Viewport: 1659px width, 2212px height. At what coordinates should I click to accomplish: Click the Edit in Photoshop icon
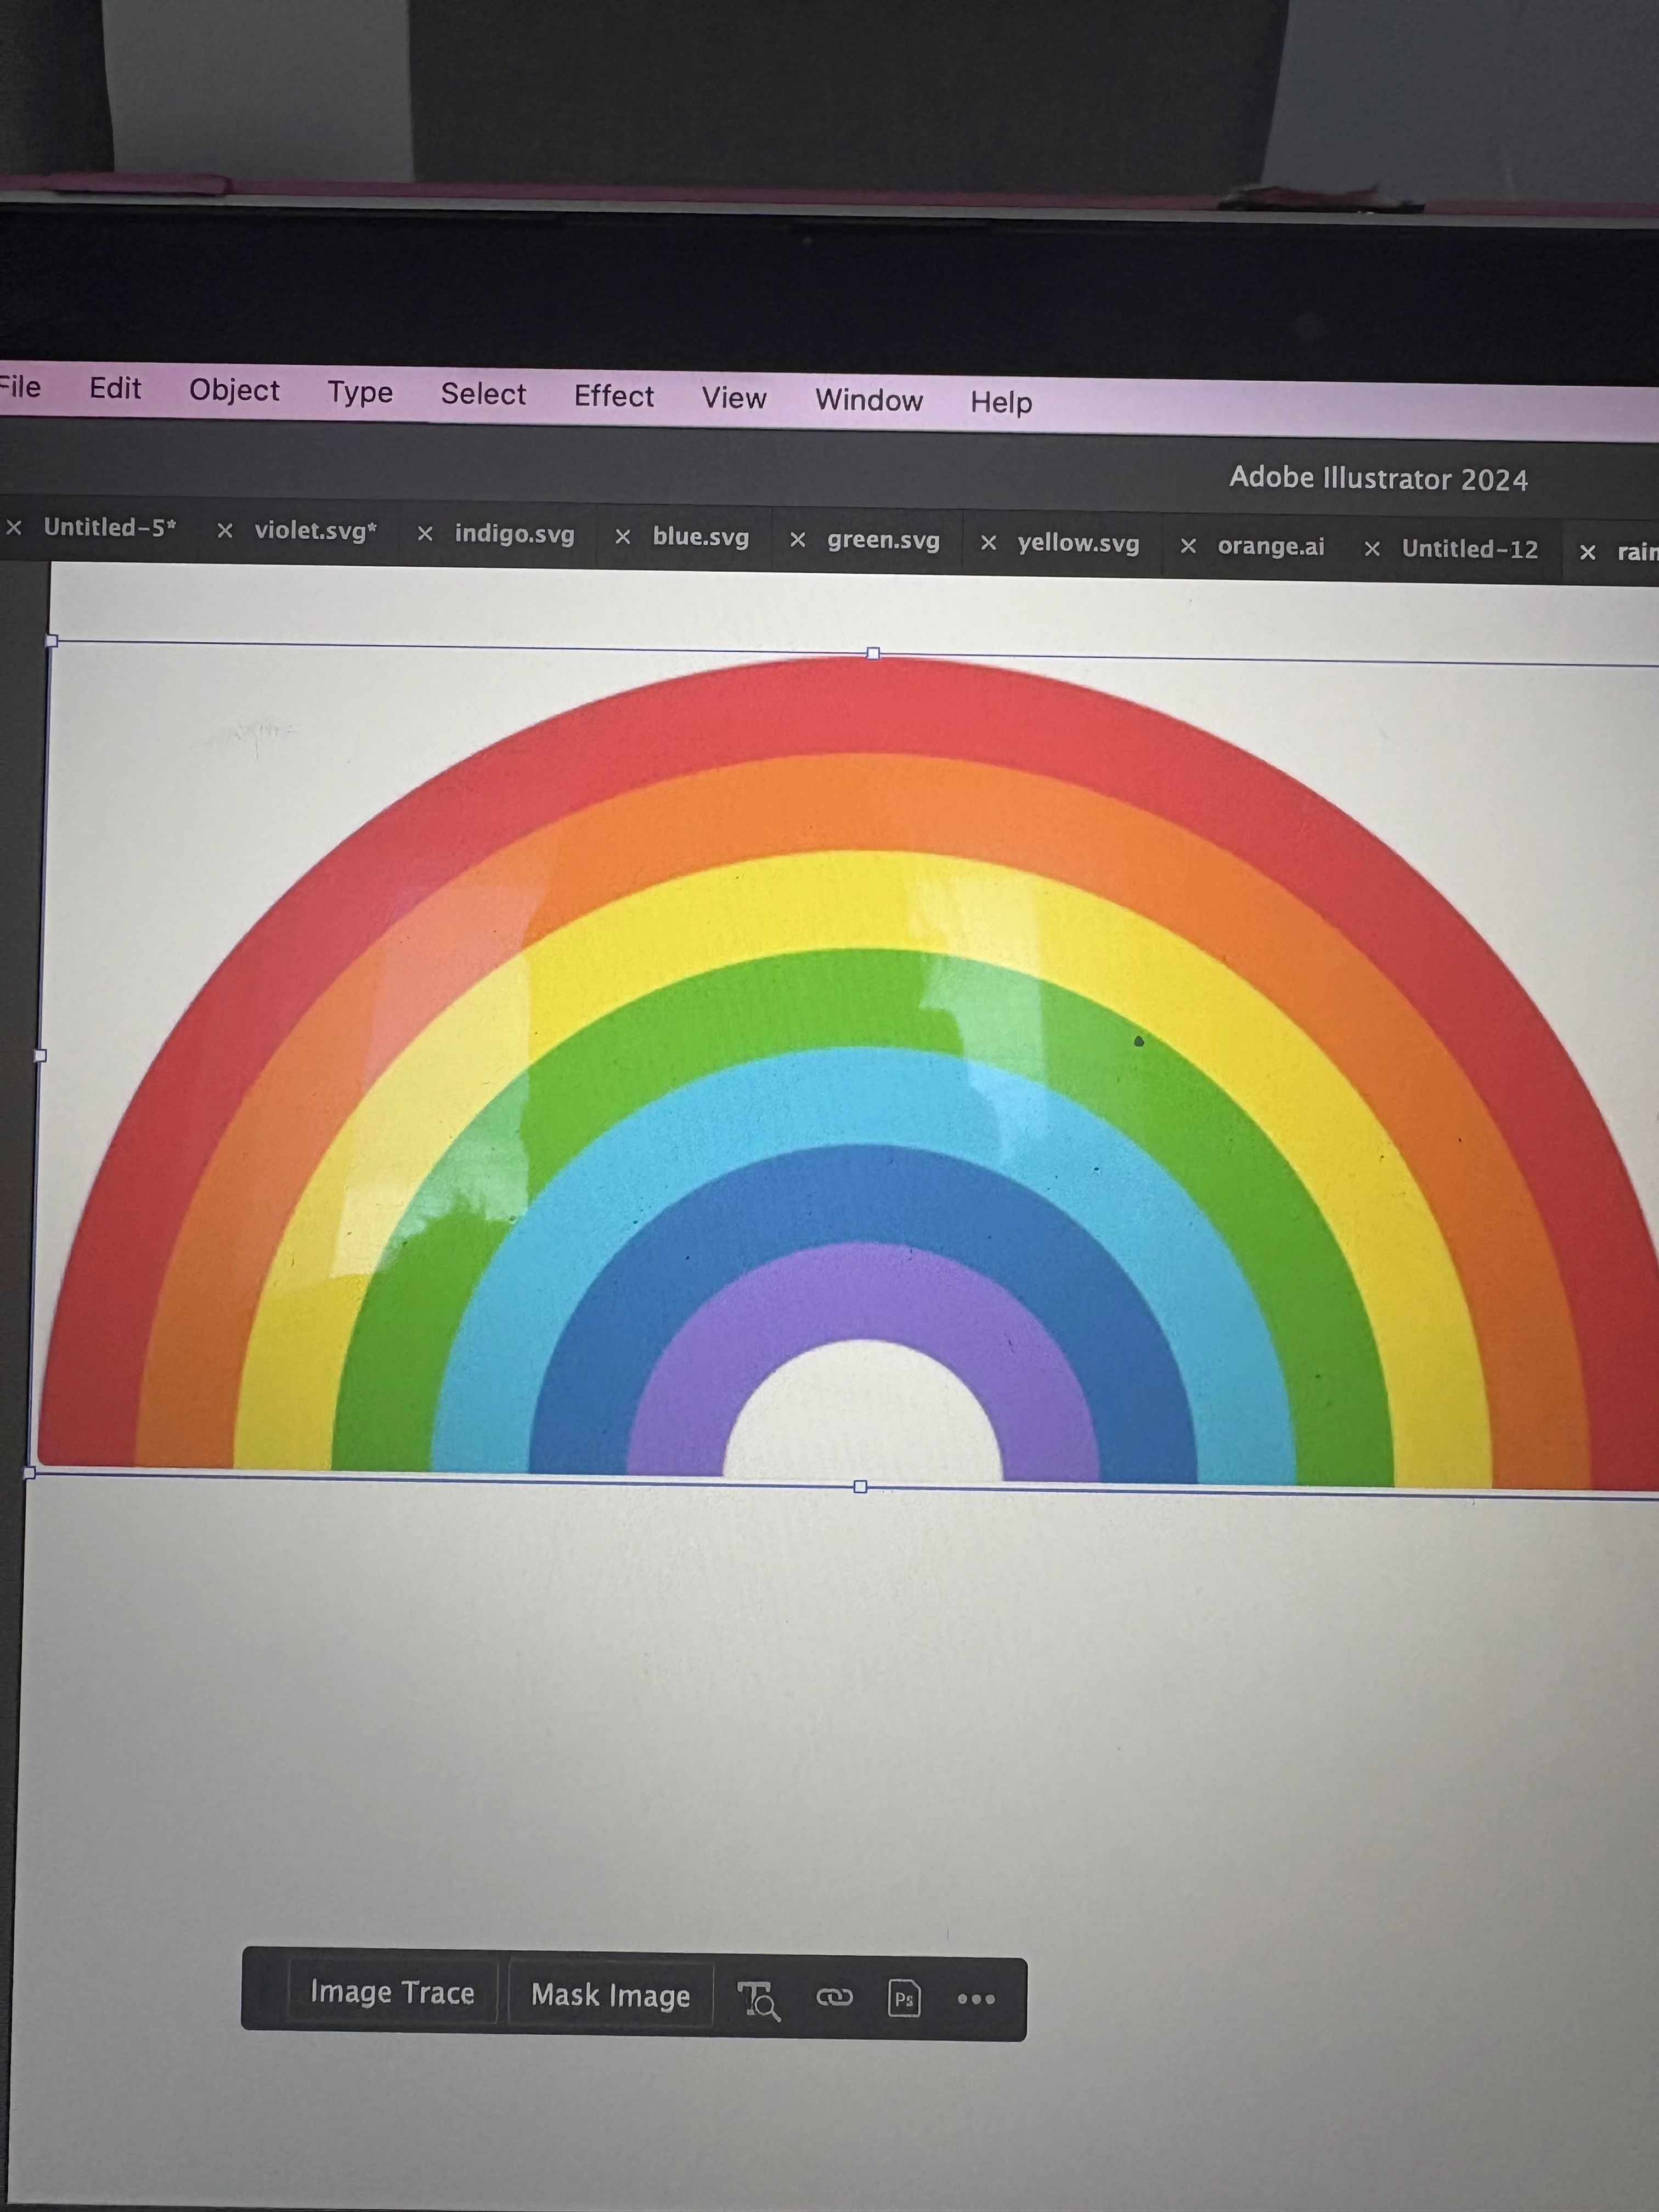tap(904, 1998)
